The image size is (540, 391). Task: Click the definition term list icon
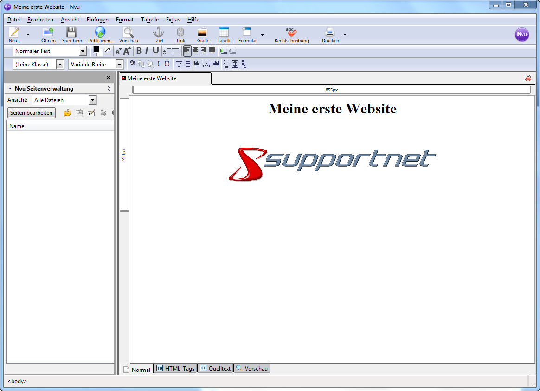pyautogui.click(x=179, y=64)
